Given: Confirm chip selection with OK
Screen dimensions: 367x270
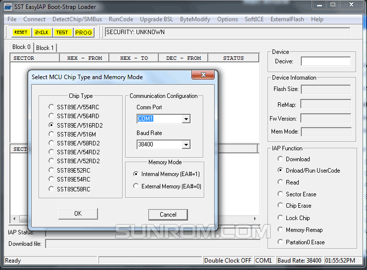Looking at the screenshot, I should coord(78,214).
